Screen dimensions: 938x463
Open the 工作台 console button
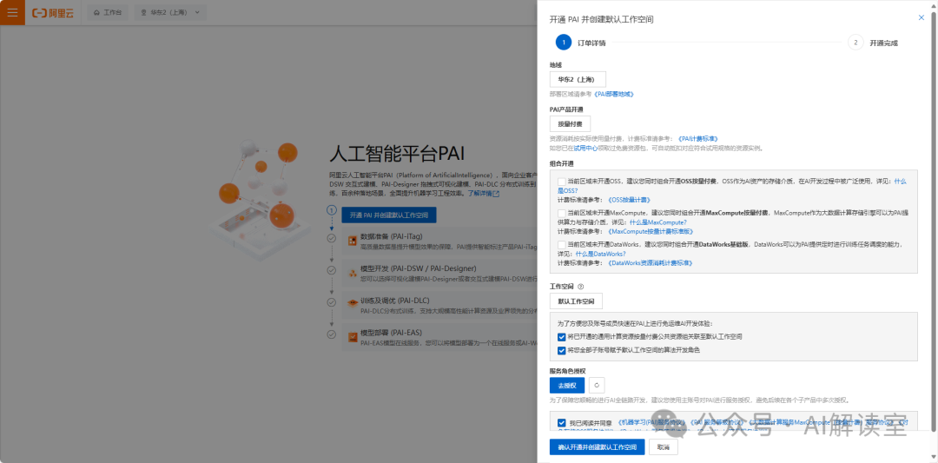tap(108, 12)
